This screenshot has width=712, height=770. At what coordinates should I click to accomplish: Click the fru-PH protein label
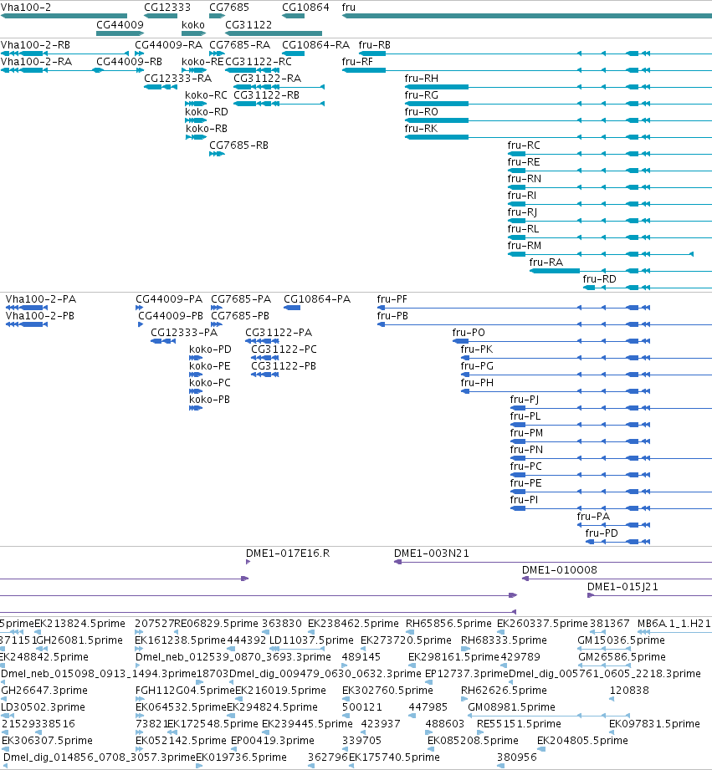[477, 383]
